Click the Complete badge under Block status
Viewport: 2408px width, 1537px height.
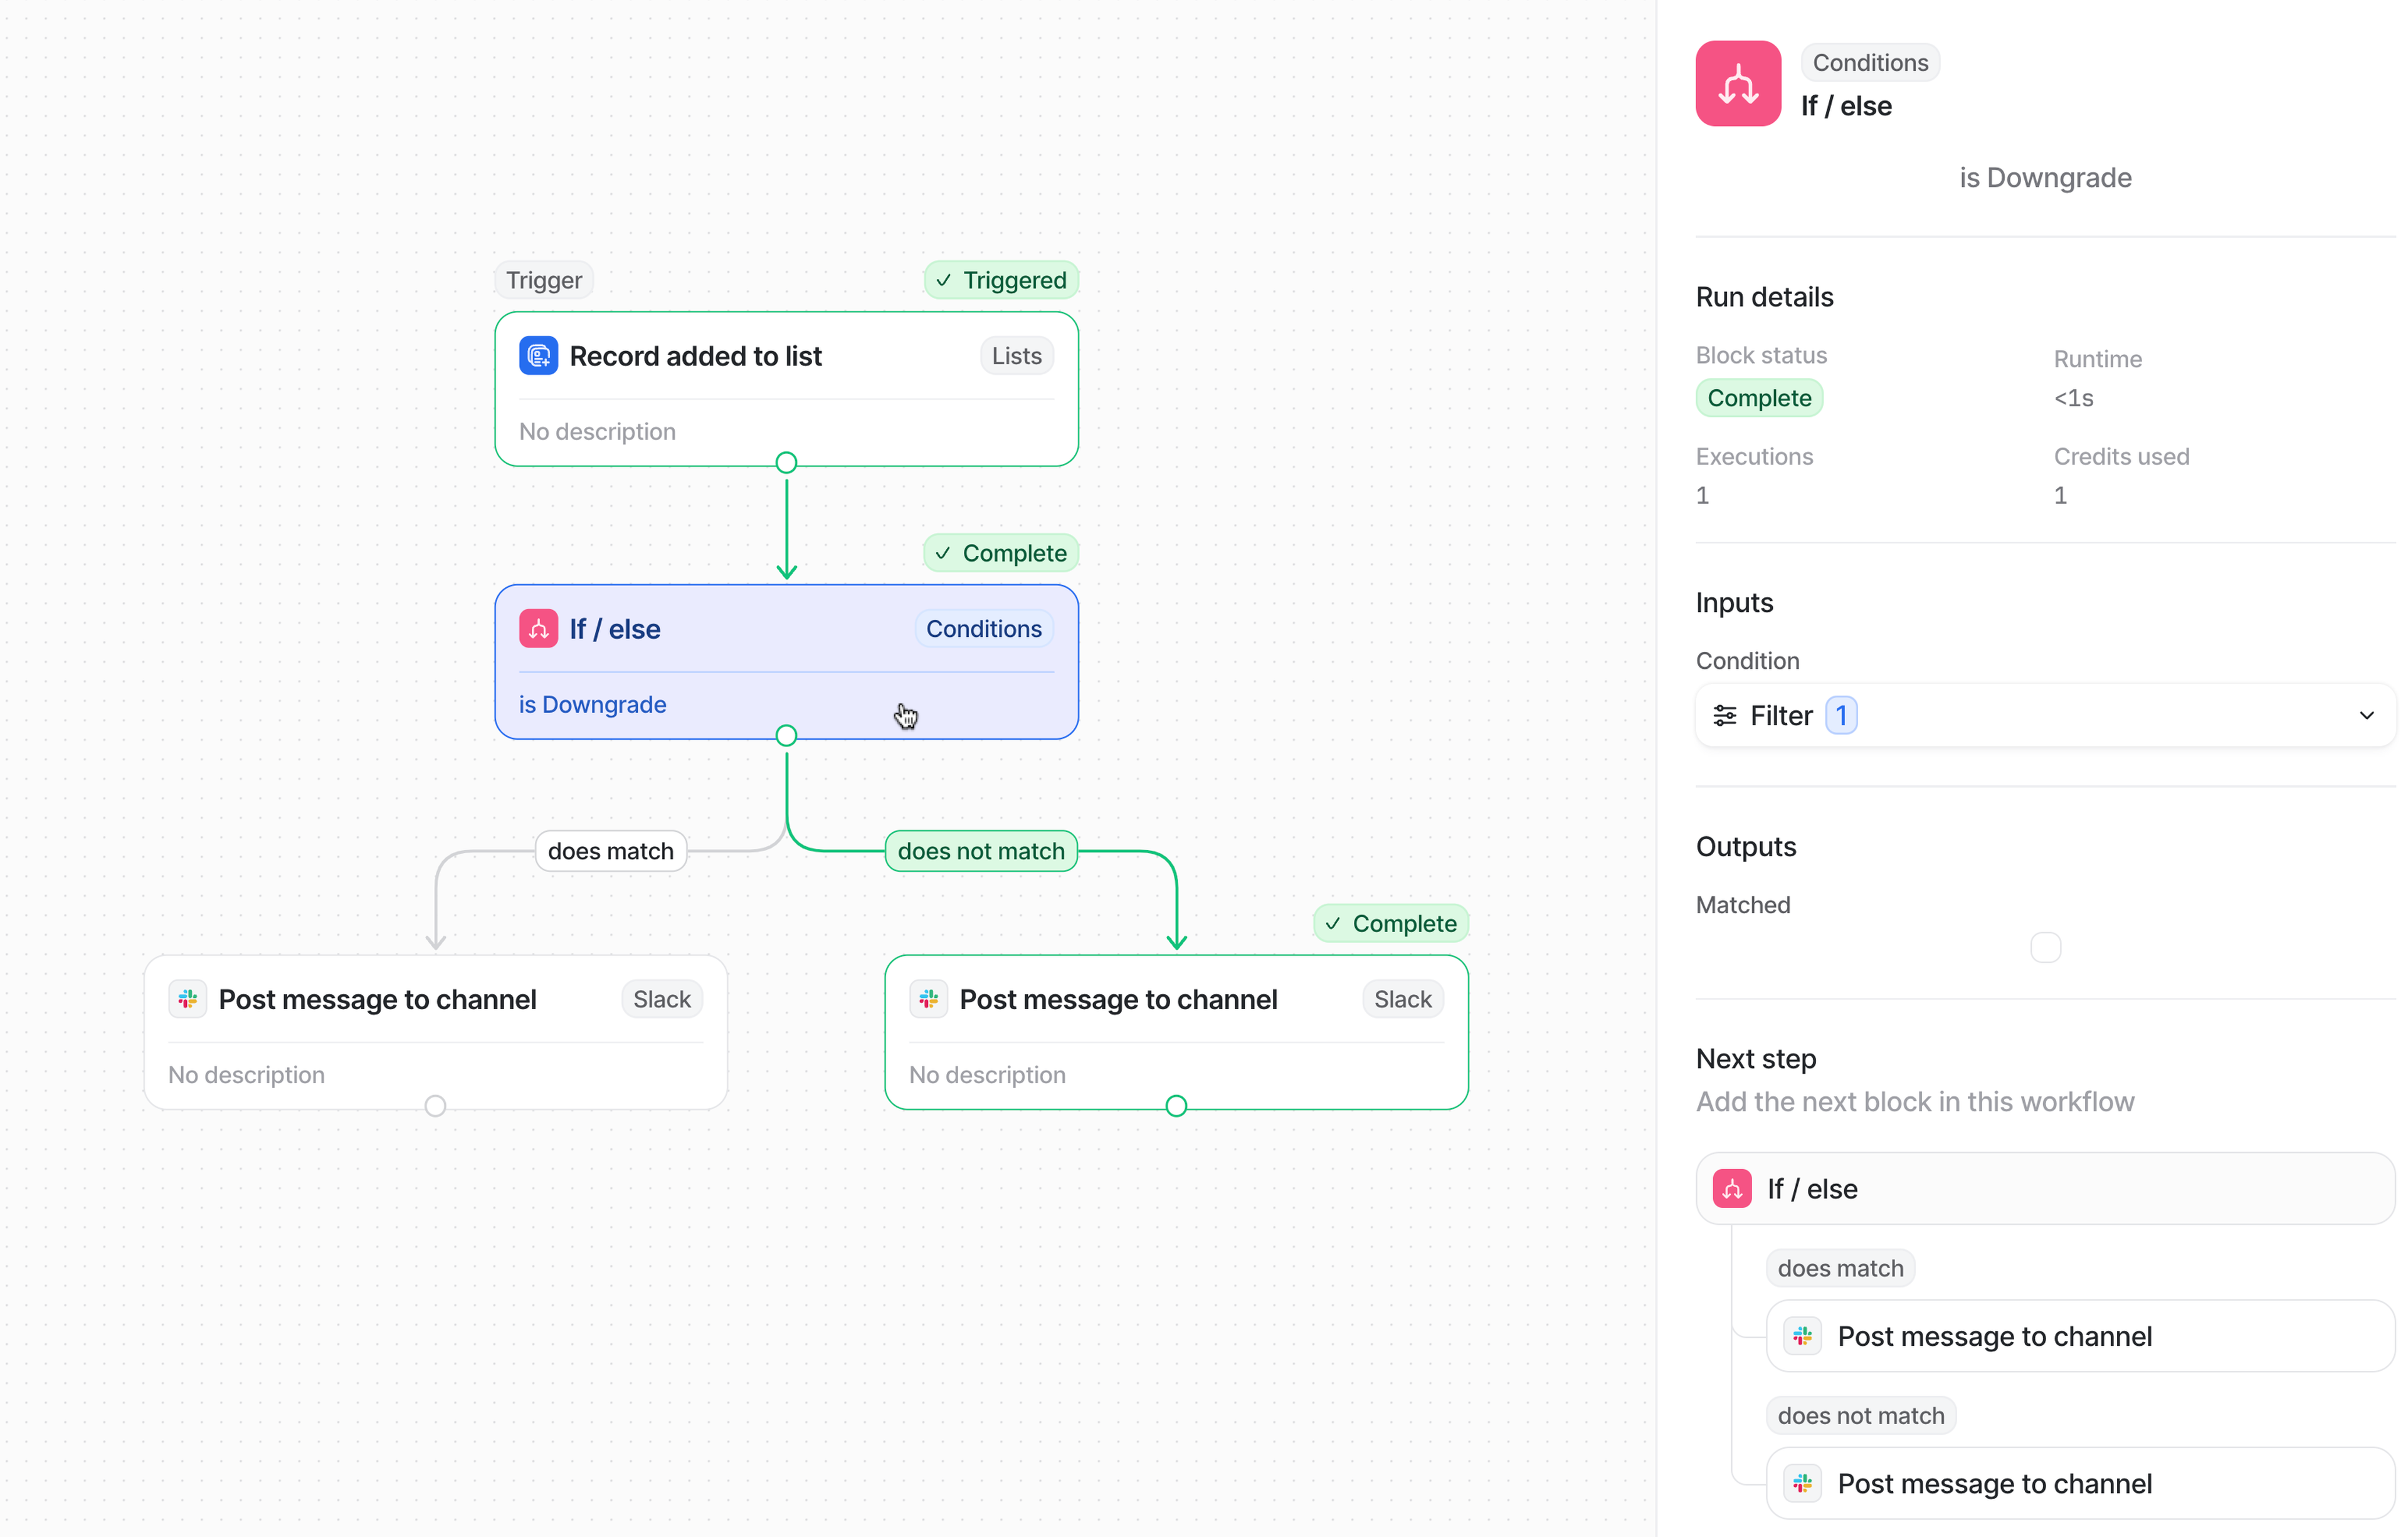[1759, 398]
